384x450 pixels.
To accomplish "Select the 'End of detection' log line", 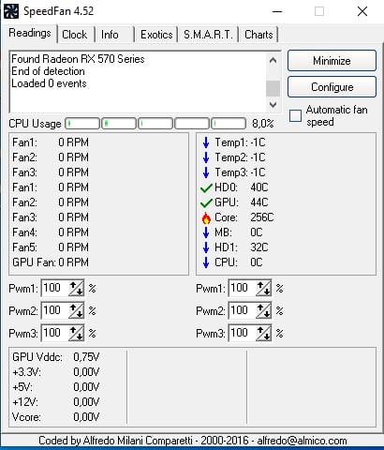I will (48, 71).
